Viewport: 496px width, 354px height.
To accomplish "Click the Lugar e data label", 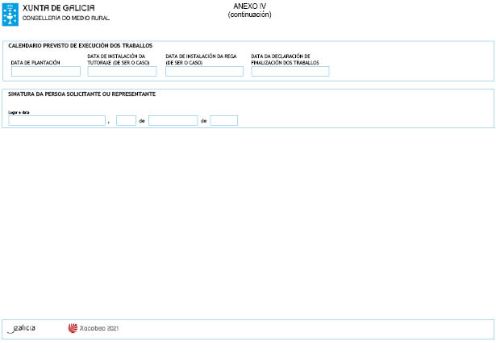I will click(x=19, y=112).
